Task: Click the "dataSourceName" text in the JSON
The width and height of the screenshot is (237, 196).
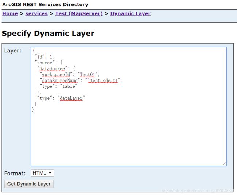Action: click(60, 81)
